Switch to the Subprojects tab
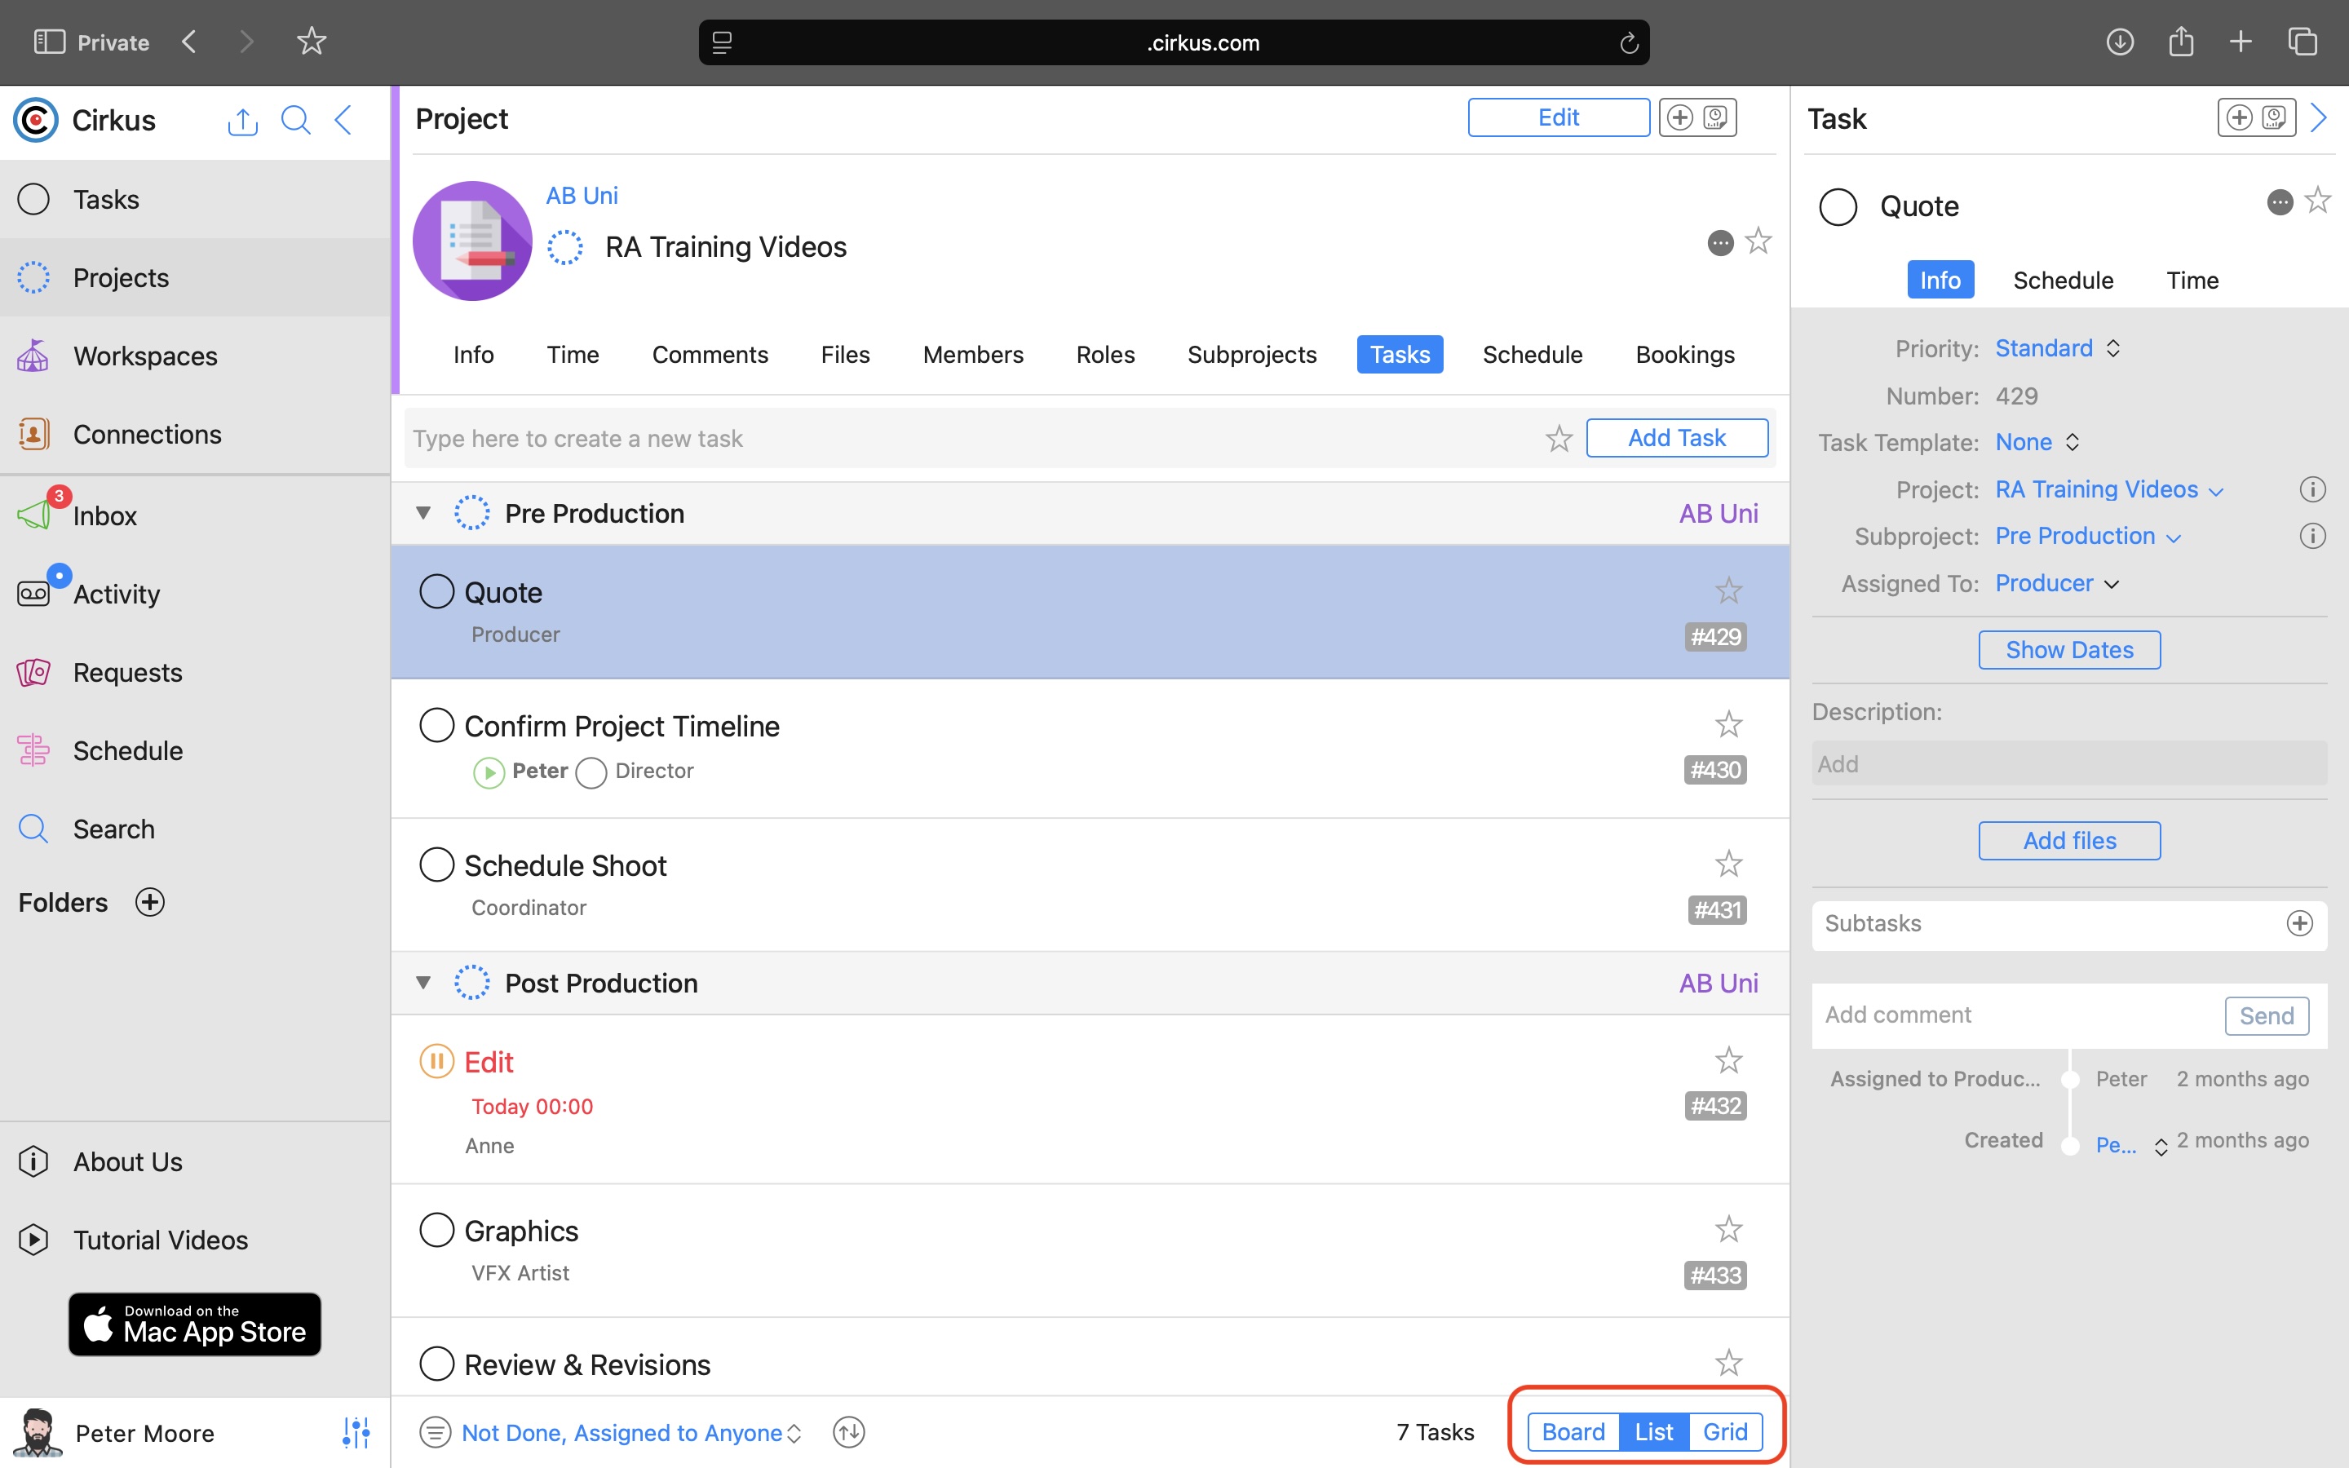2349x1468 pixels. click(1251, 355)
